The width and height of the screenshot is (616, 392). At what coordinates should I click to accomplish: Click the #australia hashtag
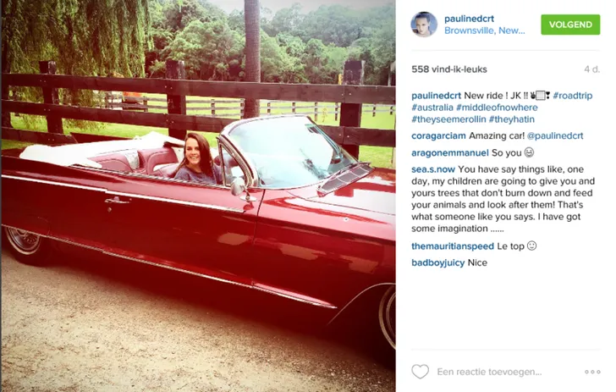point(432,108)
